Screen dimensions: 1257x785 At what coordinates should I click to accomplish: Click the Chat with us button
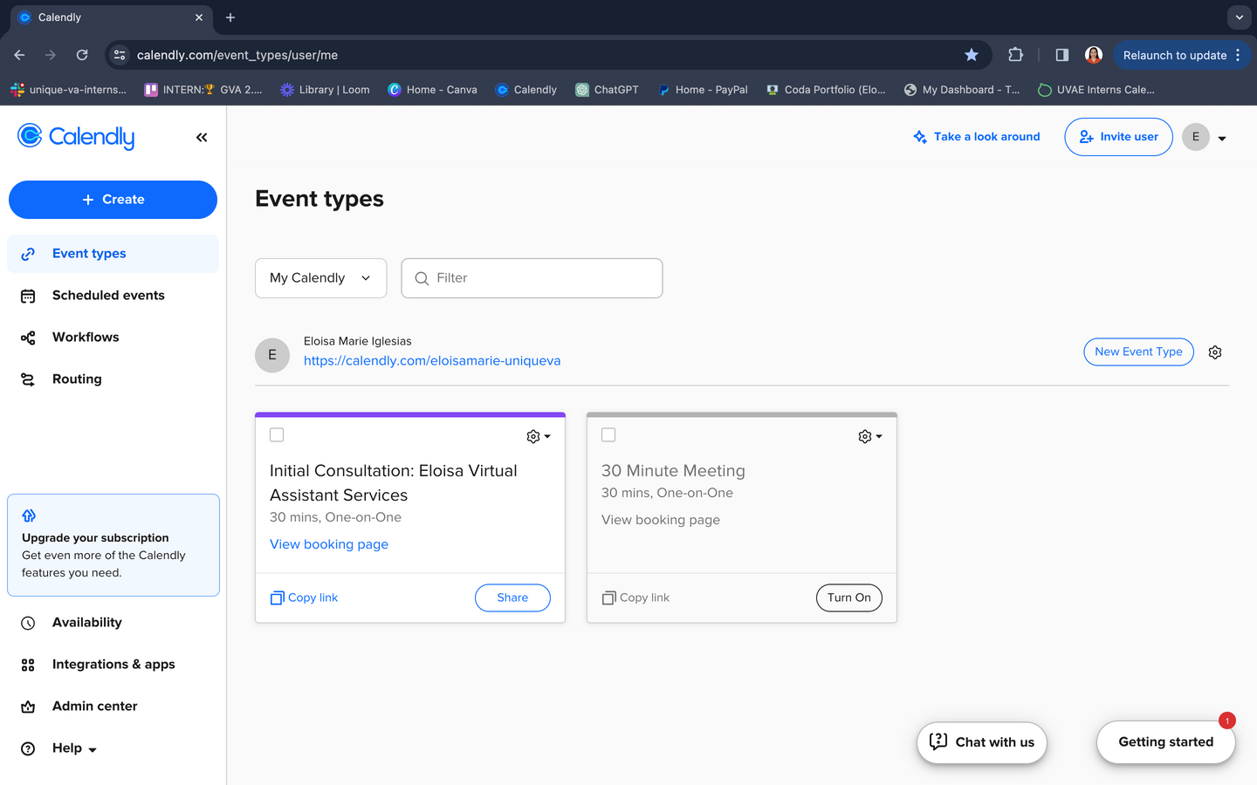[x=982, y=742]
